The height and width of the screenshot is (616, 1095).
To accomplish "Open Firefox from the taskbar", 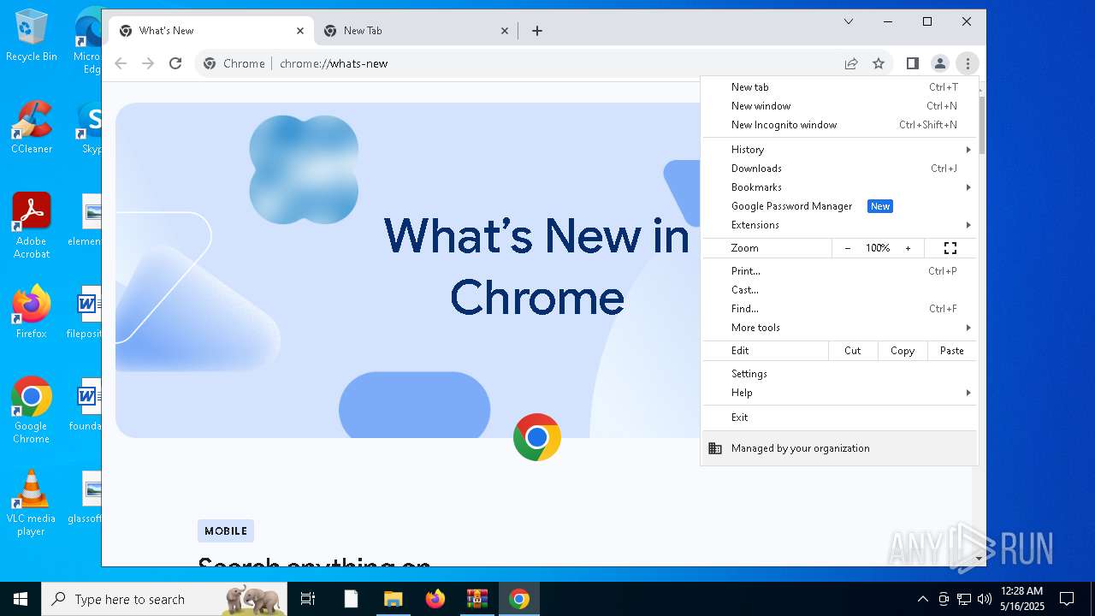I will tap(435, 599).
